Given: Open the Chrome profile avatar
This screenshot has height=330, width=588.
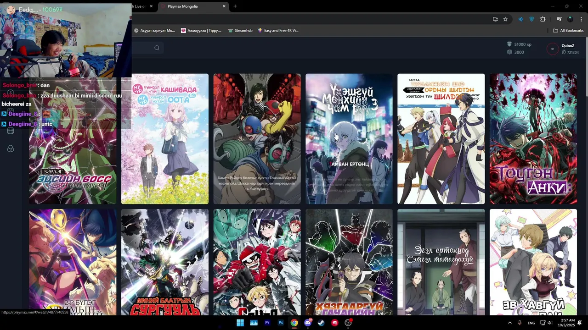Looking at the screenshot, I should click(x=570, y=19).
